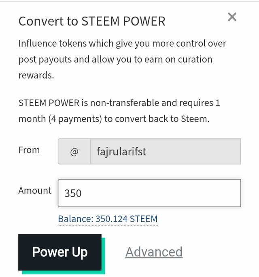
Task: Click the fajrularifst username text
Action: point(121,152)
